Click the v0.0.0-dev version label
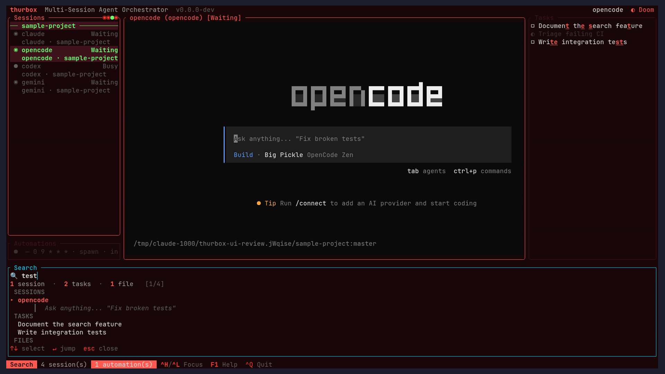Viewport: 665px width, 374px height. point(195,10)
